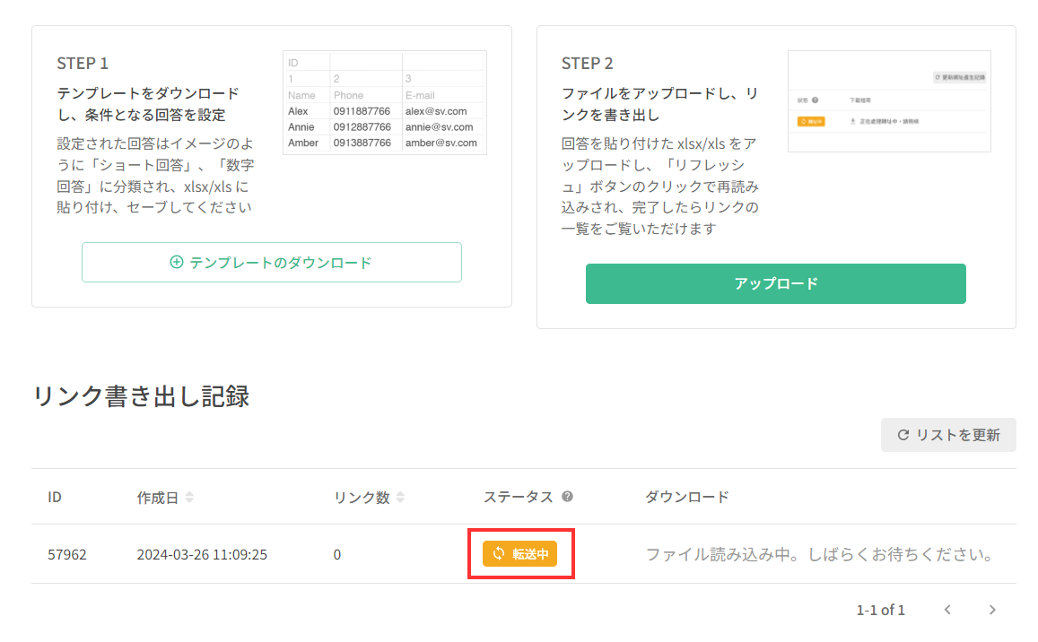Click the ダウンロード column header

click(686, 497)
